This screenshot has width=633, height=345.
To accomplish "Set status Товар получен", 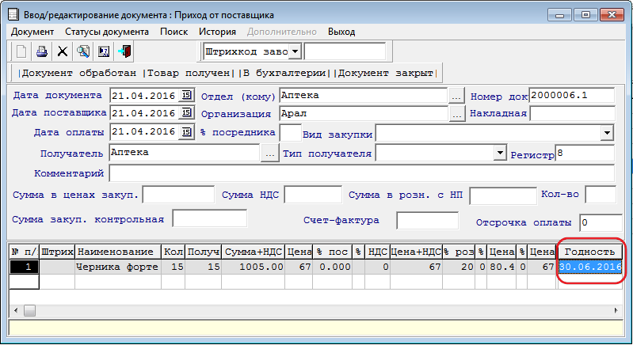I will coord(189,74).
